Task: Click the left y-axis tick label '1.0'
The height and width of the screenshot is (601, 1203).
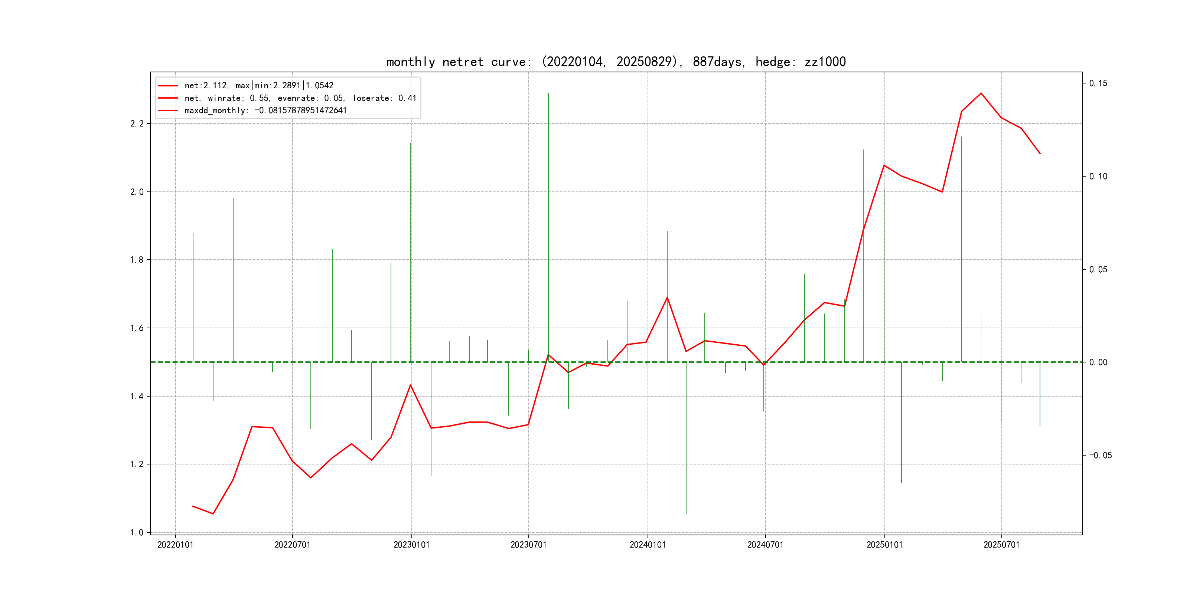Action: pos(137,532)
